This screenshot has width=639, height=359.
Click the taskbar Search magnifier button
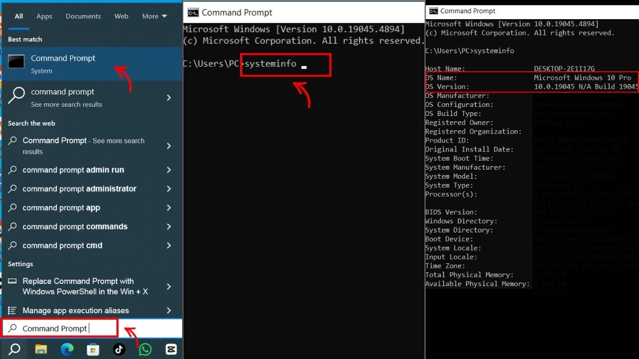click(14, 349)
